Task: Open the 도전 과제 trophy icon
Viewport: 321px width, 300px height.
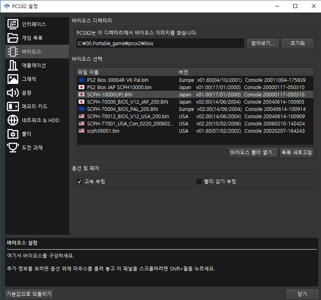Action: tap(13, 148)
